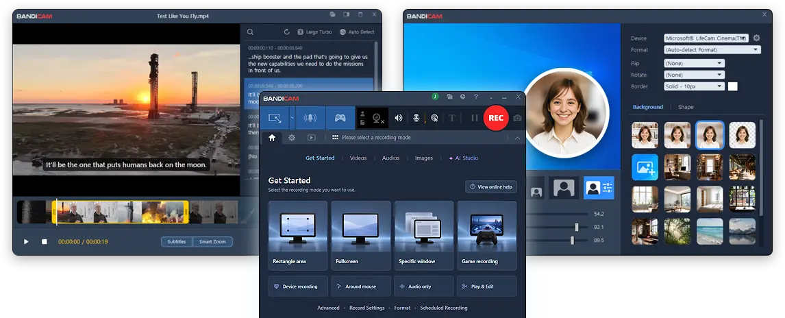Switch to the Shape tab in webcam window

[x=686, y=107]
